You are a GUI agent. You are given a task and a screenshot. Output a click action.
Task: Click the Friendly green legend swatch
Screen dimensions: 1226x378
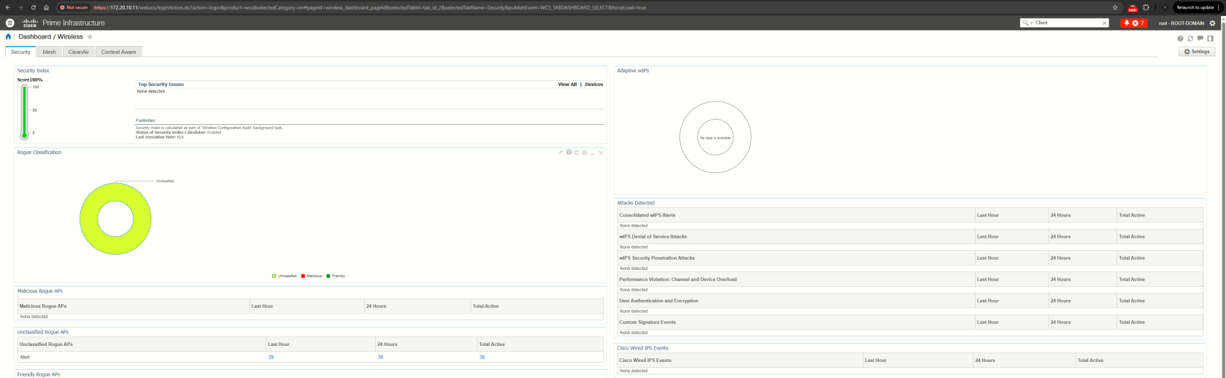pyautogui.click(x=328, y=276)
